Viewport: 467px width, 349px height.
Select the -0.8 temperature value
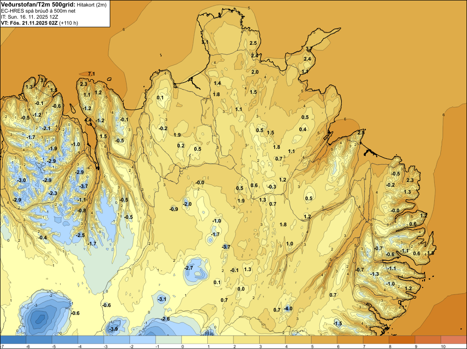click(81, 210)
